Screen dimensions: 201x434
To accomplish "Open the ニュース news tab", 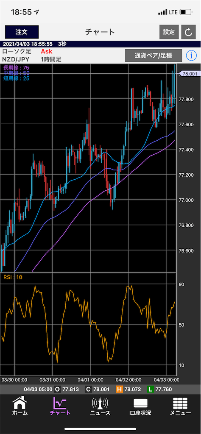I will (100, 406).
